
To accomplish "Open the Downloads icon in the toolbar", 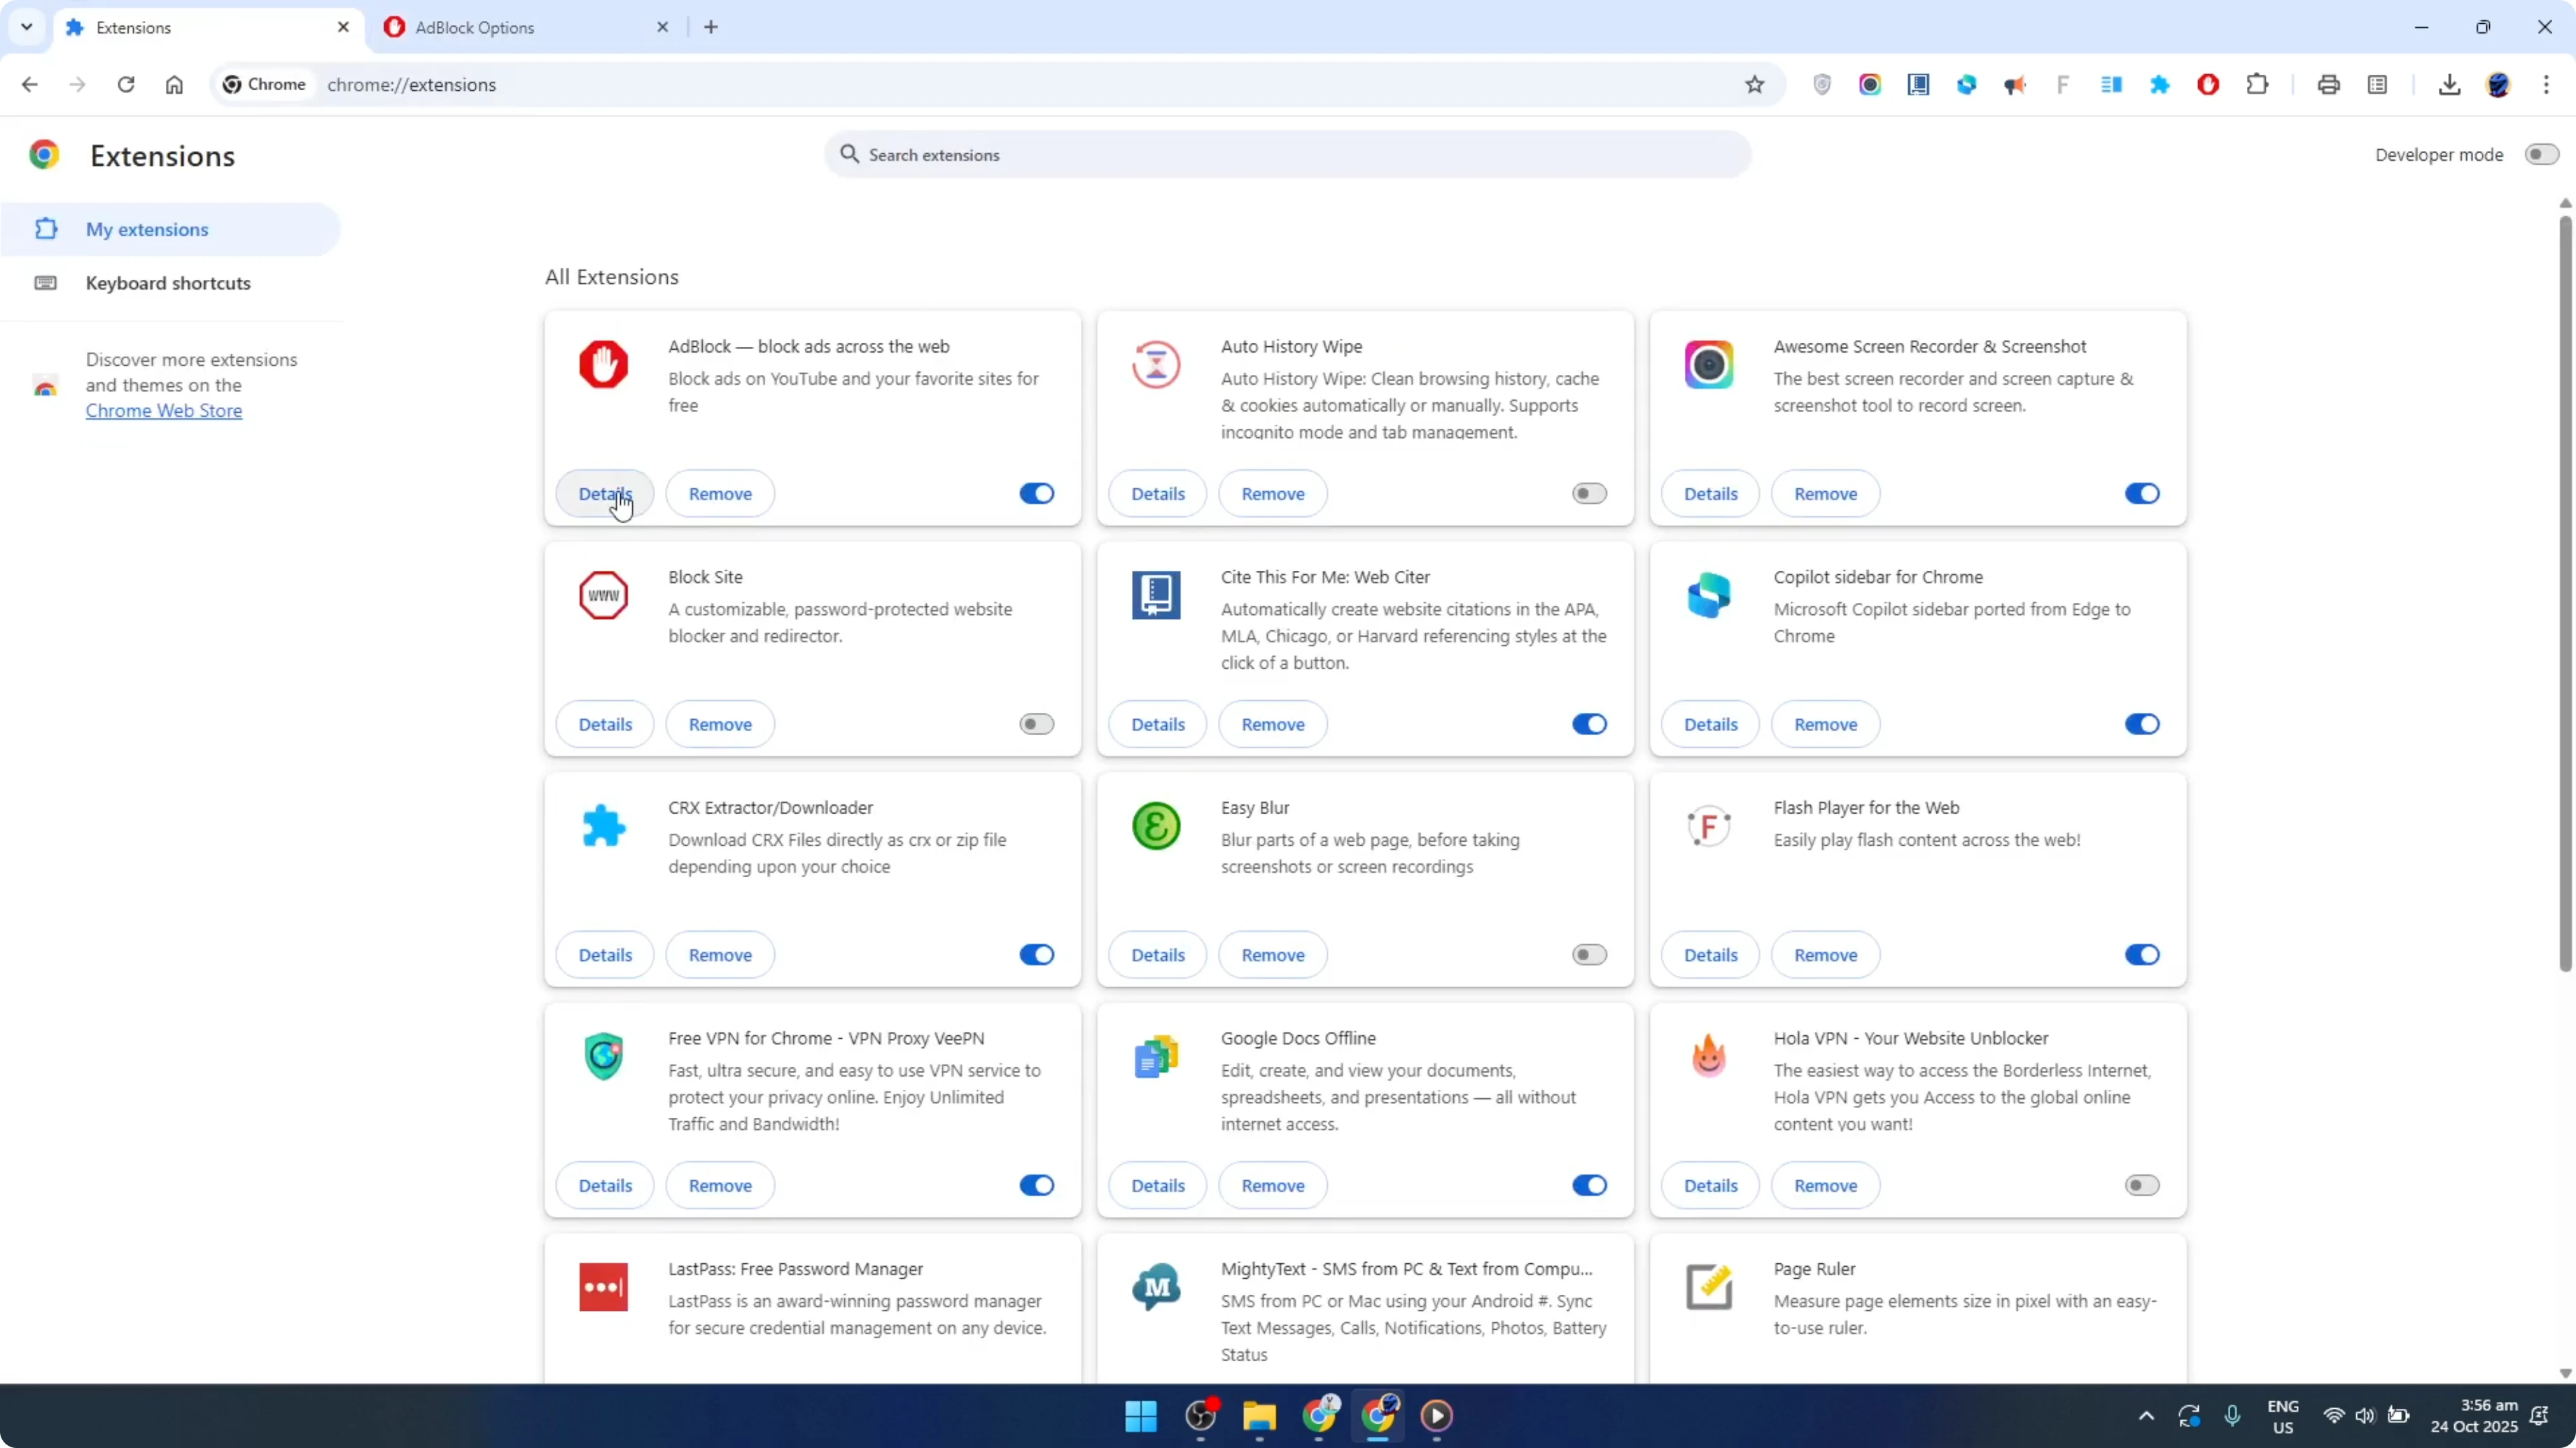I will click(x=2450, y=84).
